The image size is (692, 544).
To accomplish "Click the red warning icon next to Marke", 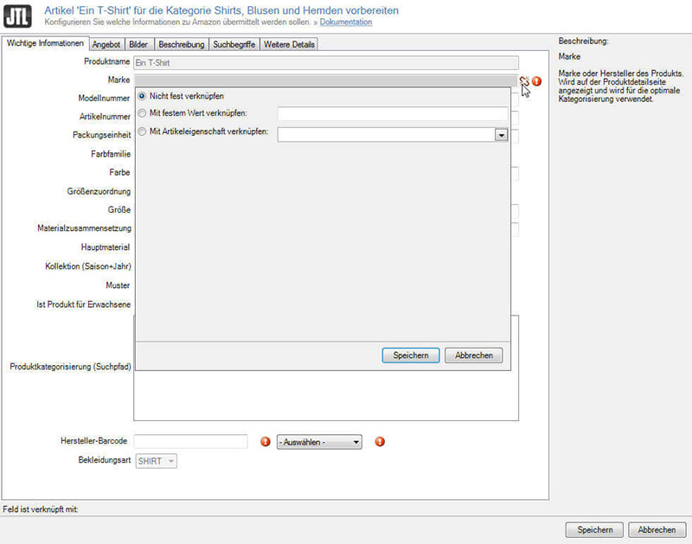I will tap(537, 80).
